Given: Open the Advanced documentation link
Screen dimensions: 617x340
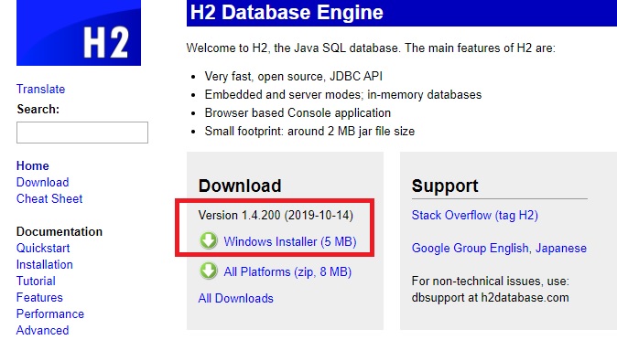Looking at the screenshot, I should pos(42,330).
